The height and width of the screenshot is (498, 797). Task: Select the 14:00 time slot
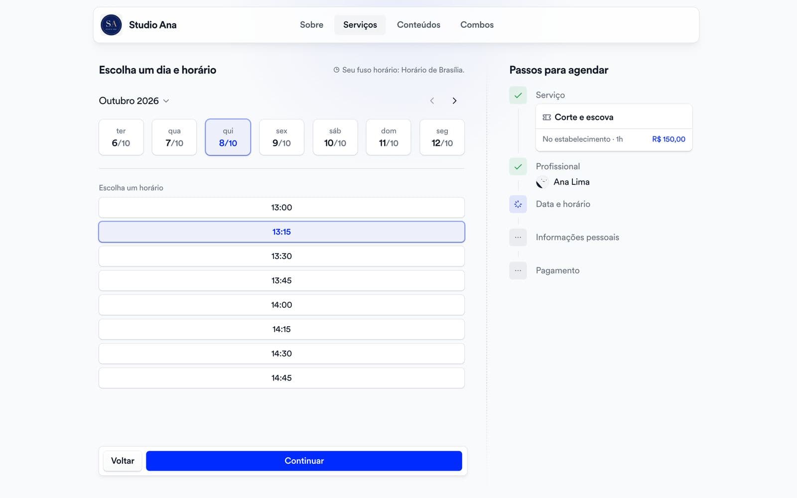click(281, 305)
